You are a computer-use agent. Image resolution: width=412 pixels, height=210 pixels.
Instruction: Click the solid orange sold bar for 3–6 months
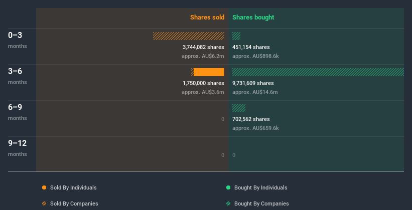click(209, 72)
